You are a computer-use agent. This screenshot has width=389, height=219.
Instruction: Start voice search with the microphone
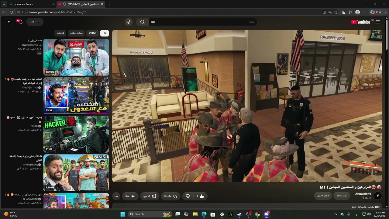click(x=129, y=22)
